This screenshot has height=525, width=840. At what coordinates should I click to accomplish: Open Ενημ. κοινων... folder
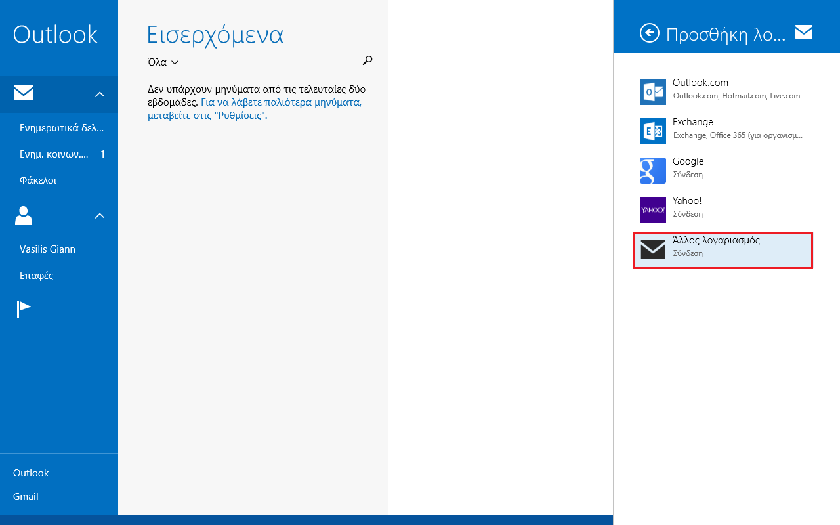point(54,154)
